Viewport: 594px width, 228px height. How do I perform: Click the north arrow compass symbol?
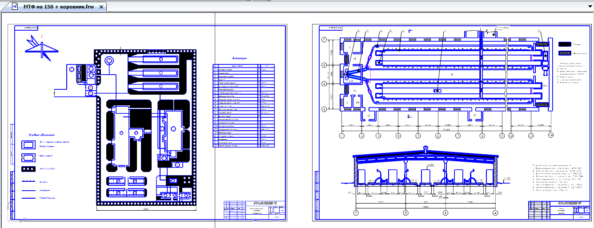[x=42, y=48]
